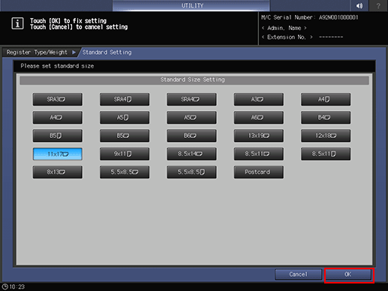Choose the SRA4 portrait paper size
The image size is (388, 291).
coord(125,99)
